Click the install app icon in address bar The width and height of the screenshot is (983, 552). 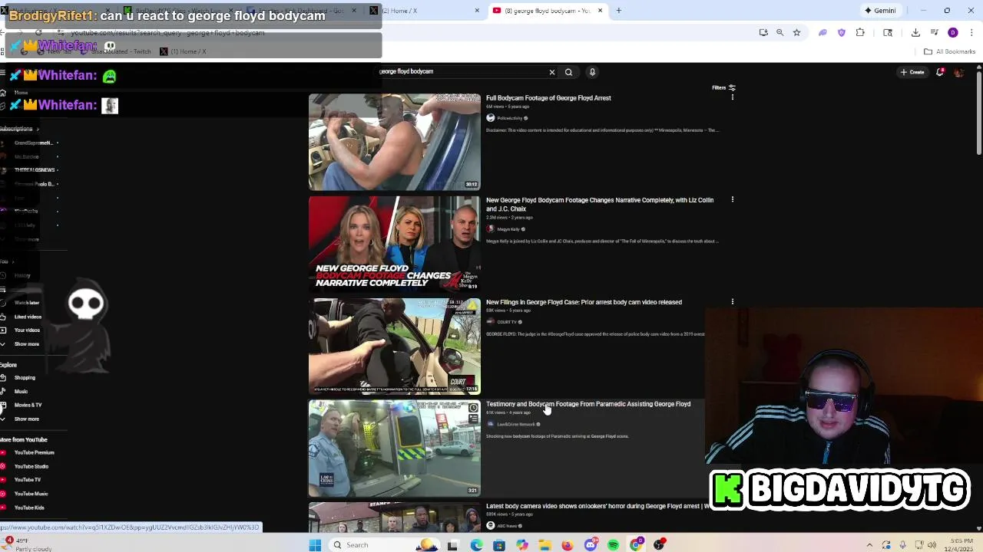(763, 32)
